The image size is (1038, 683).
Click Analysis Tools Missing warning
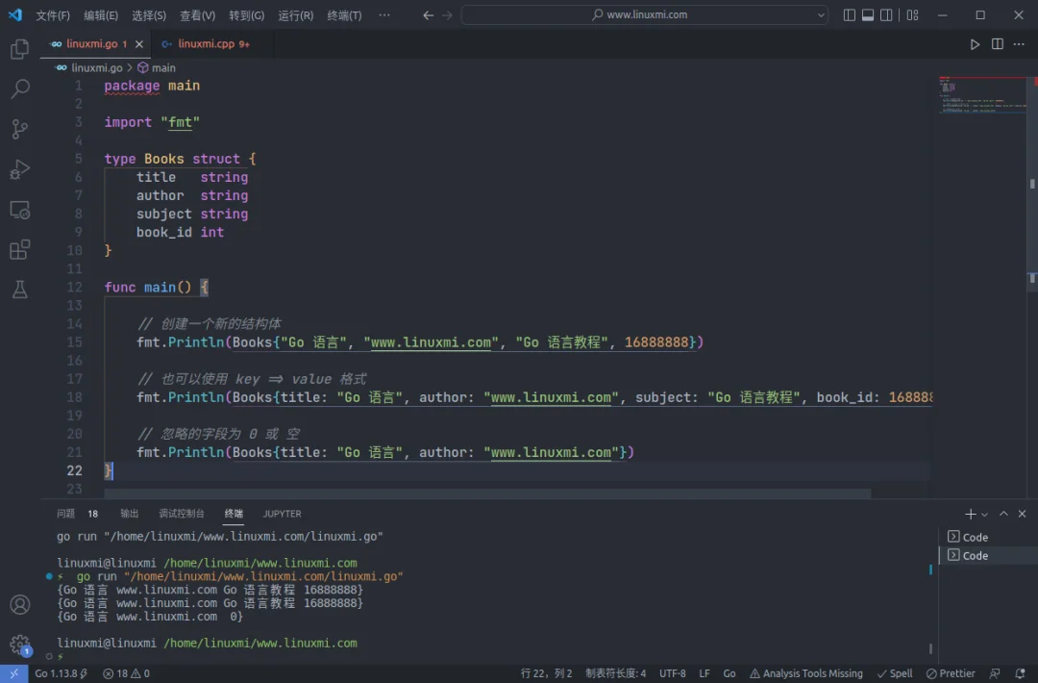coord(805,673)
